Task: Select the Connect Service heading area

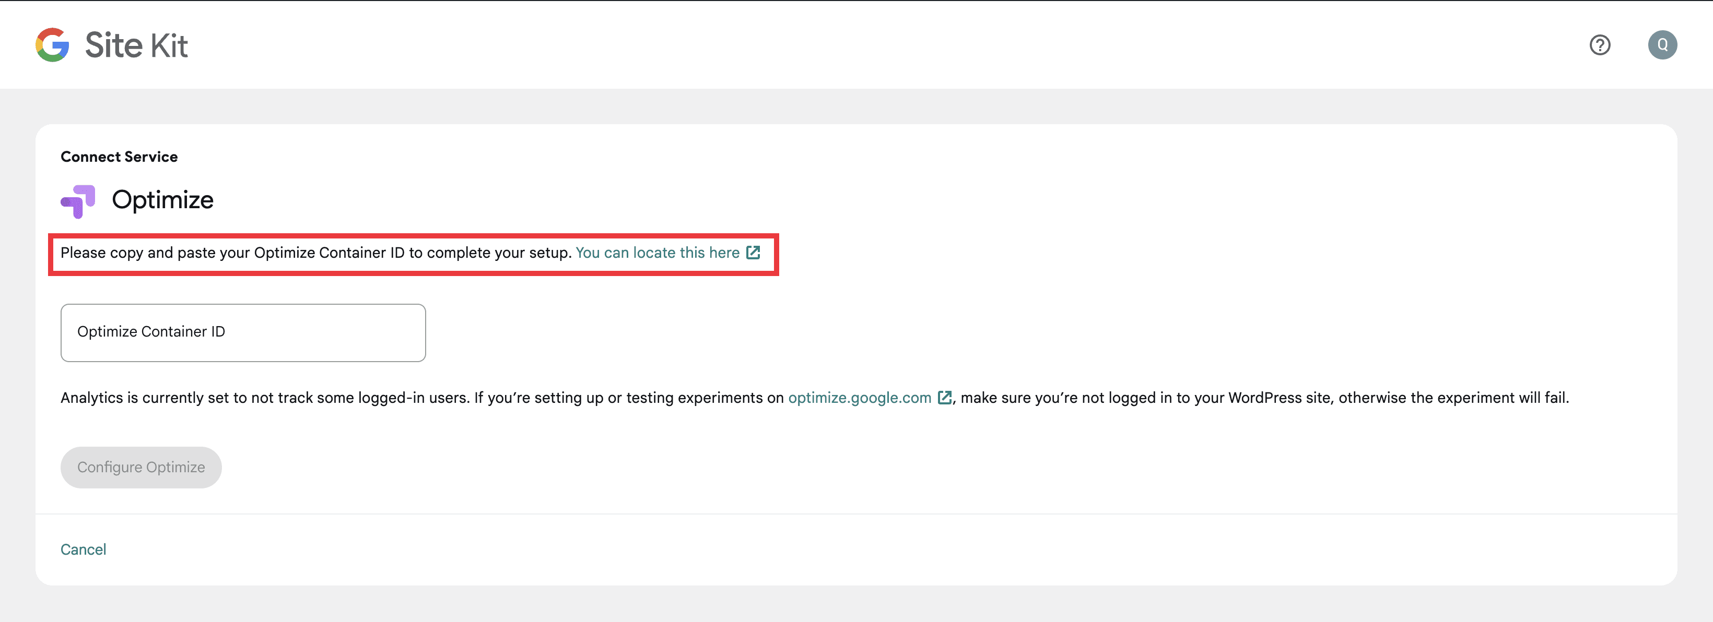Action: tap(119, 156)
